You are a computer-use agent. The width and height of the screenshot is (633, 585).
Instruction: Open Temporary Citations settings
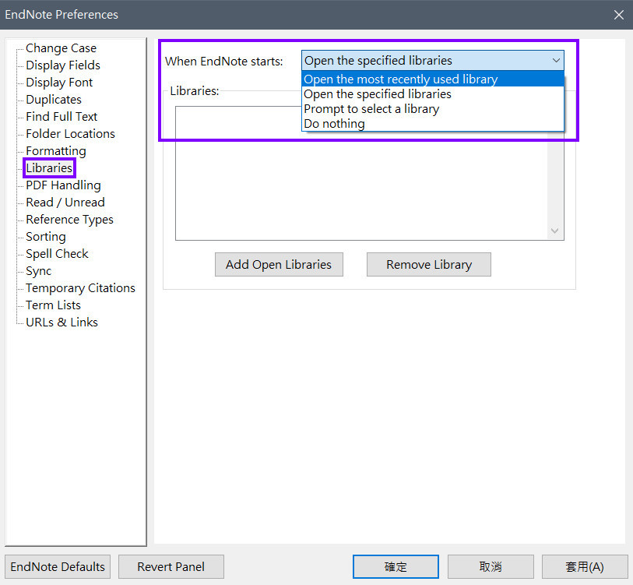click(x=80, y=288)
